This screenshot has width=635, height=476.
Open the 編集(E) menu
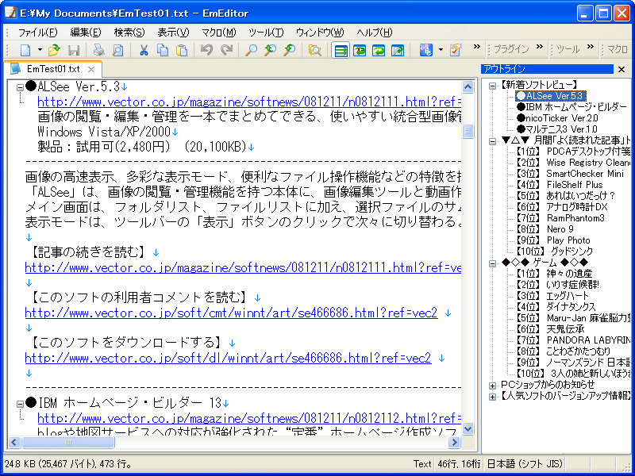click(x=86, y=33)
